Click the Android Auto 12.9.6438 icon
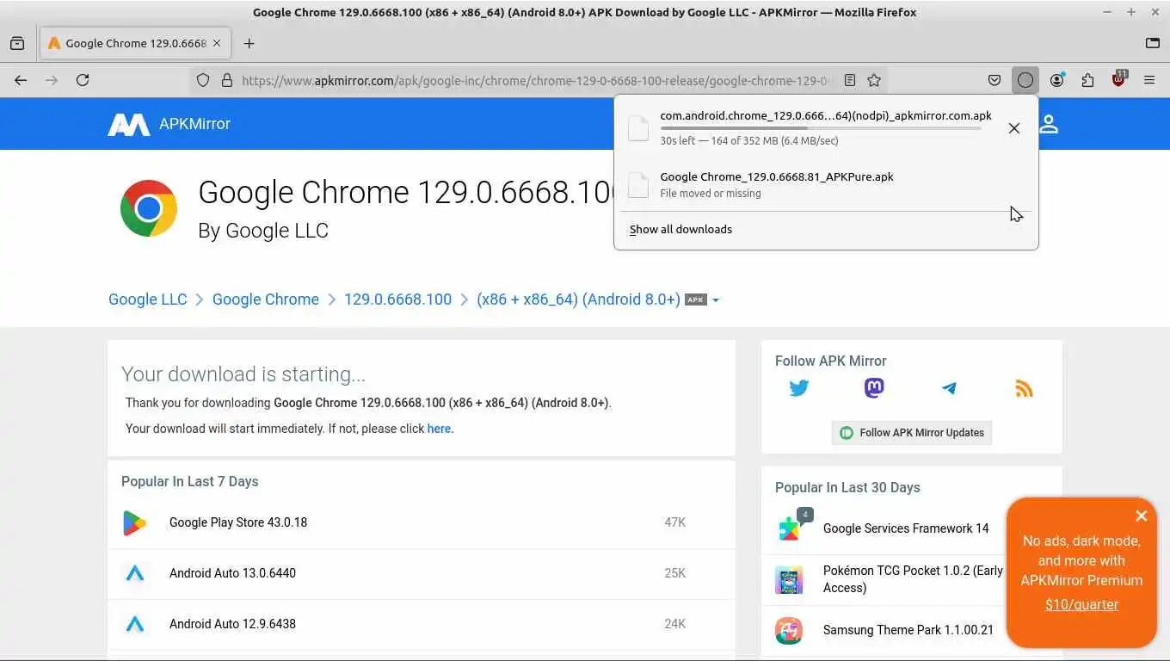The width and height of the screenshot is (1170, 661). click(x=135, y=624)
